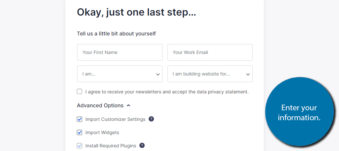Uncheck the Import Widgets checkbox
Image resolution: width=339 pixels, height=151 pixels.
coord(79,132)
